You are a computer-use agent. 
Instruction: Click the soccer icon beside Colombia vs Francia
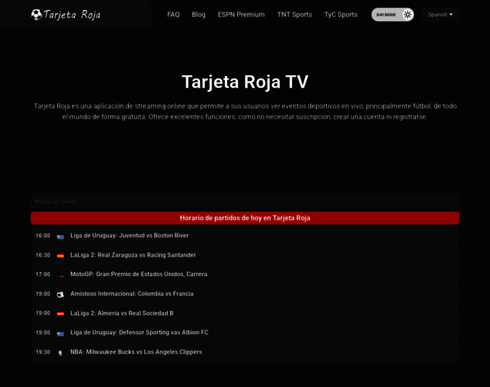tap(61, 294)
